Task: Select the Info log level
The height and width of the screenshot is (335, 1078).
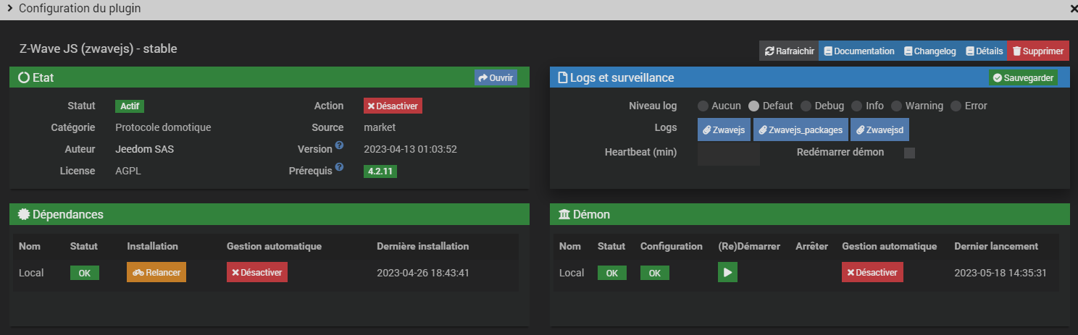Action: click(x=856, y=106)
